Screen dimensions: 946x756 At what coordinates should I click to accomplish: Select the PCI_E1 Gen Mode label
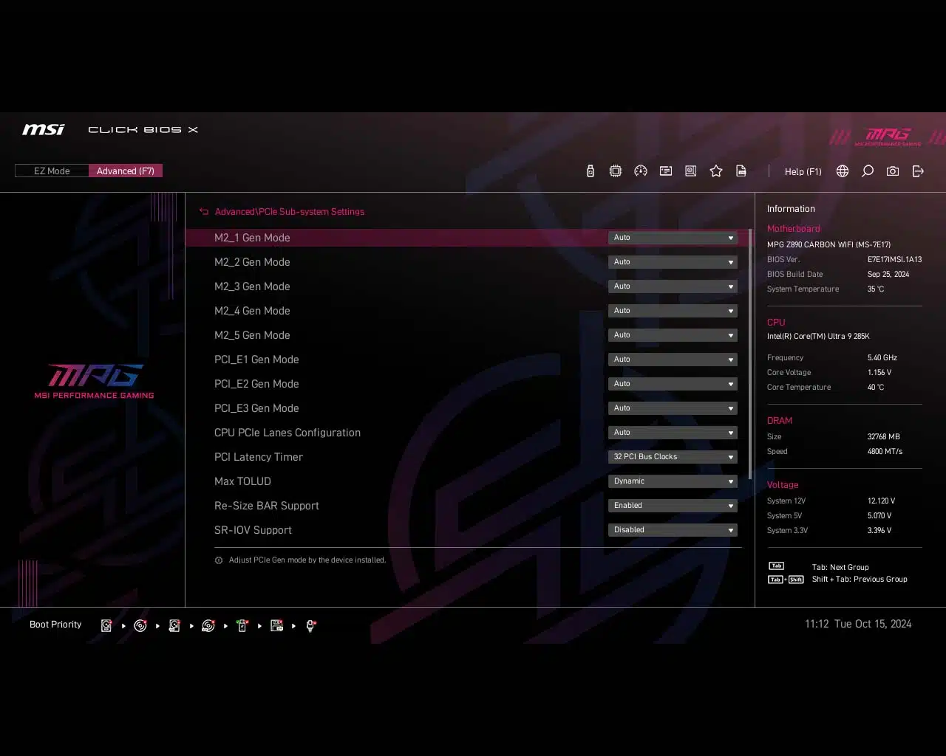point(256,360)
